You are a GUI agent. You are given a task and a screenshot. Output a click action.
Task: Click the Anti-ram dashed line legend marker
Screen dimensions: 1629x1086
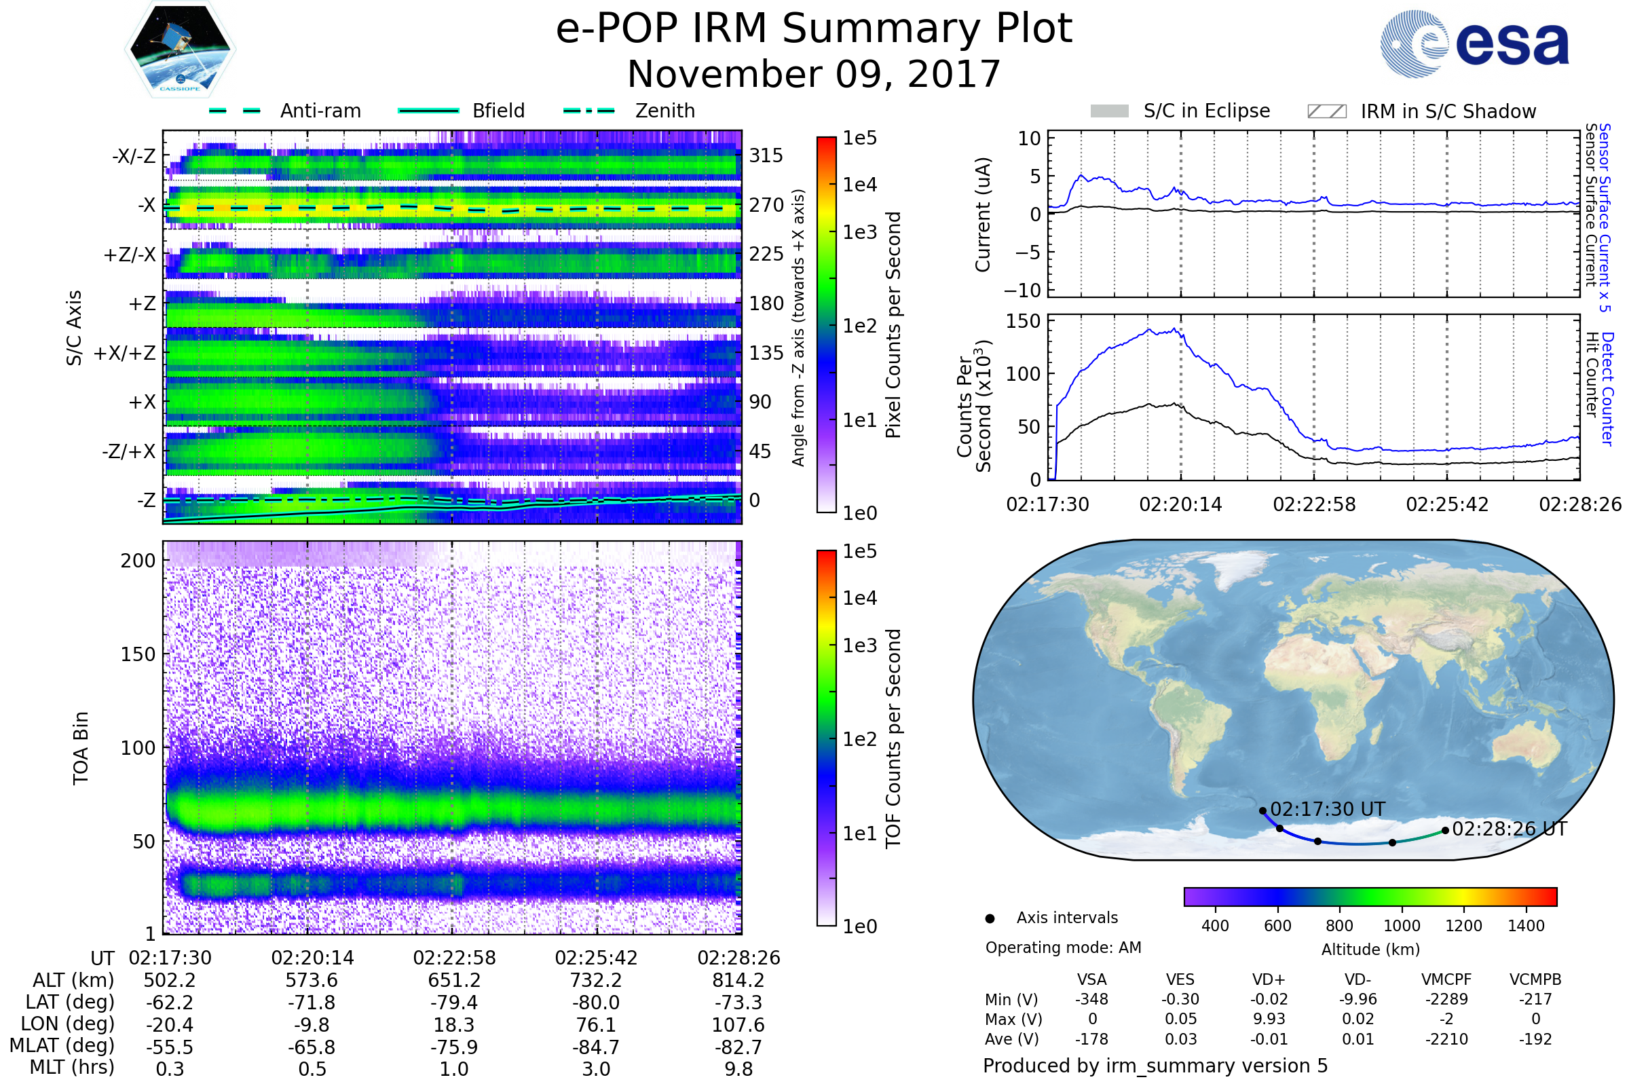tap(235, 111)
